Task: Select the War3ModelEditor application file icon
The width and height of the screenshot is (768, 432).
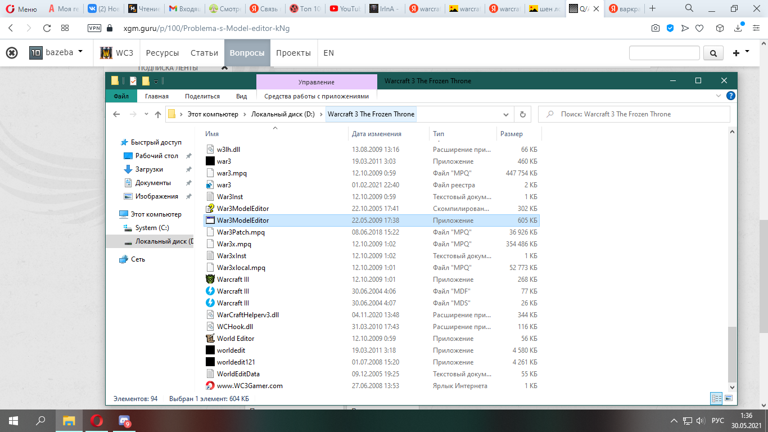Action: click(x=210, y=220)
